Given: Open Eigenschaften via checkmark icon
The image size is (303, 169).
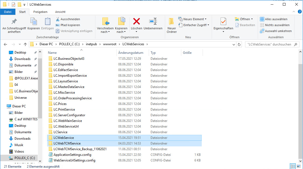Looking at the screenshot, I should [223, 22].
